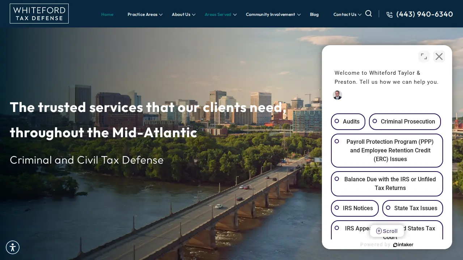Close the Intaker chat widget
This screenshot has width=463, height=260.
[439, 56]
